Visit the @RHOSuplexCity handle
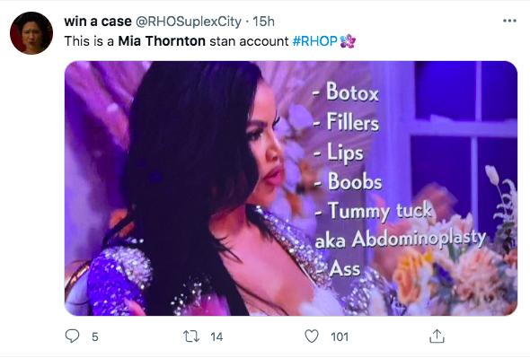The image size is (530, 358). click(x=189, y=22)
